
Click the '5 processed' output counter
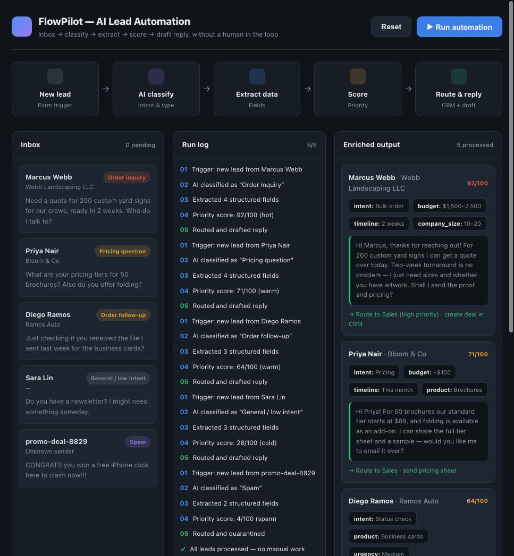pos(475,145)
